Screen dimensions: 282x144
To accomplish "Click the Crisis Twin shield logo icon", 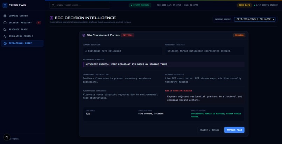I will click(x=5, y=5).
